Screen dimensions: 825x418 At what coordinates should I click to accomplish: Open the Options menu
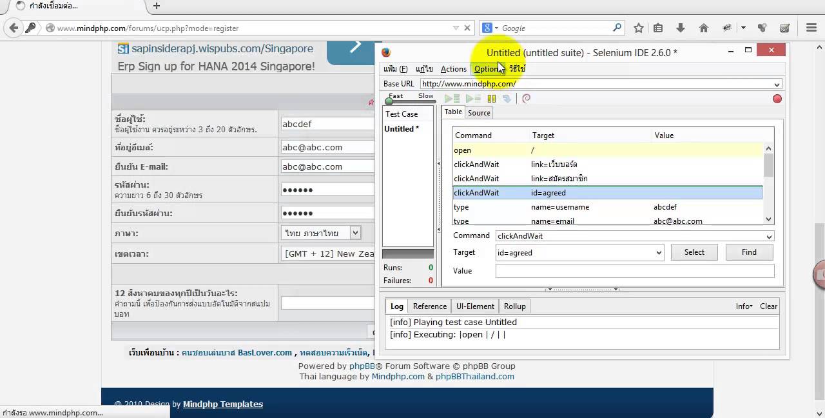tap(488, 69)
